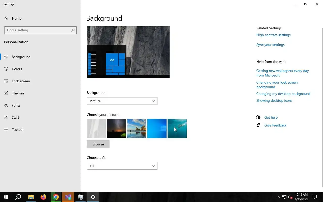Focus the Find a setting search box

click(40, 30)
